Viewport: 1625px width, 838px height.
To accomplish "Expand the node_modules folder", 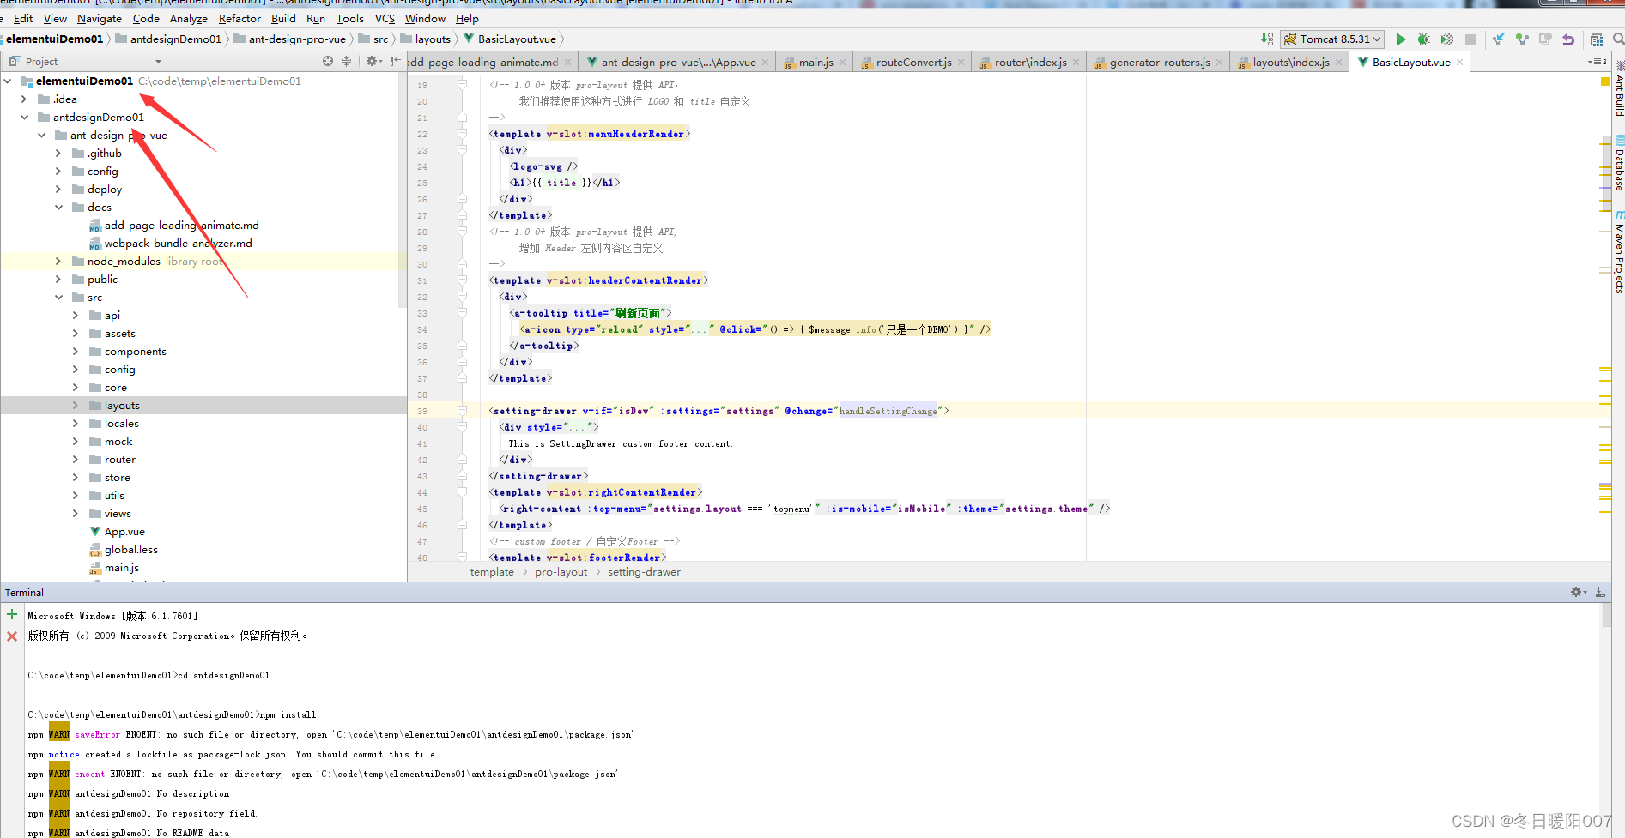I will coord(58,262).
